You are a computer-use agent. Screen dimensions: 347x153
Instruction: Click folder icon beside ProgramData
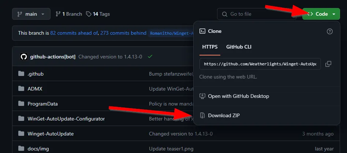(21, 104)
